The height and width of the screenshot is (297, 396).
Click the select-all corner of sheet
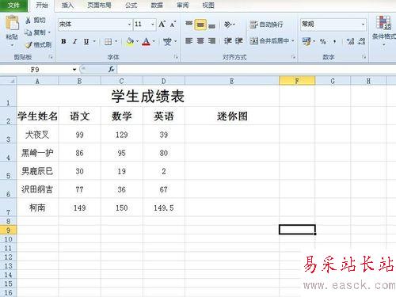coord(9,81)
